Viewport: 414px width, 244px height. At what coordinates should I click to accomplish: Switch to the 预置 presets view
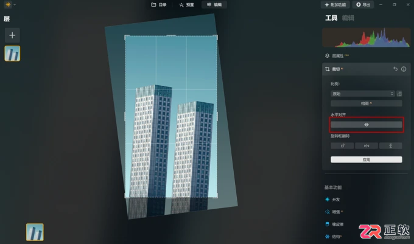click(x=187, y=5)
